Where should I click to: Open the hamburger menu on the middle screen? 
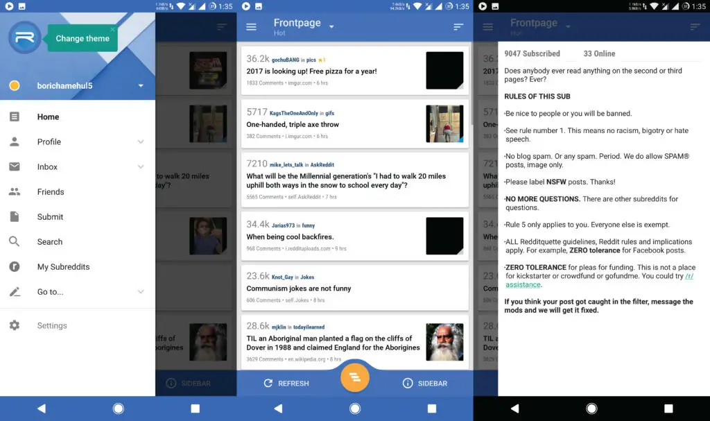251,27
